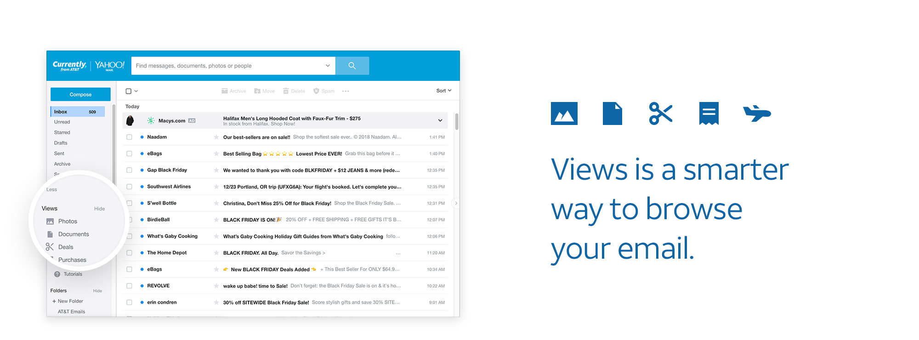Expand the Macys.com ad chevron
This screenshot has height=340, width=919.
440,121
